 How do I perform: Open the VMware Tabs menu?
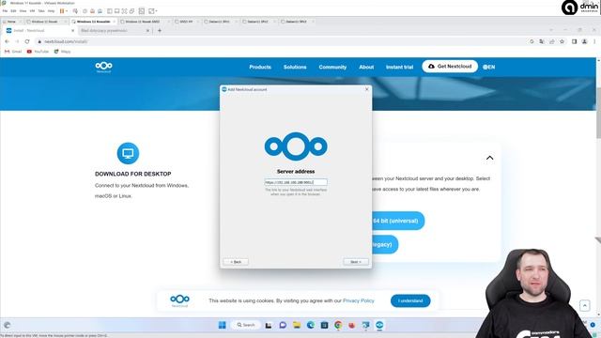point(41,11)
